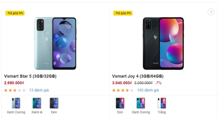
Task: Open the 13 đánh giá reviews link
Action: pyautogui.click(x=39, y=90)
